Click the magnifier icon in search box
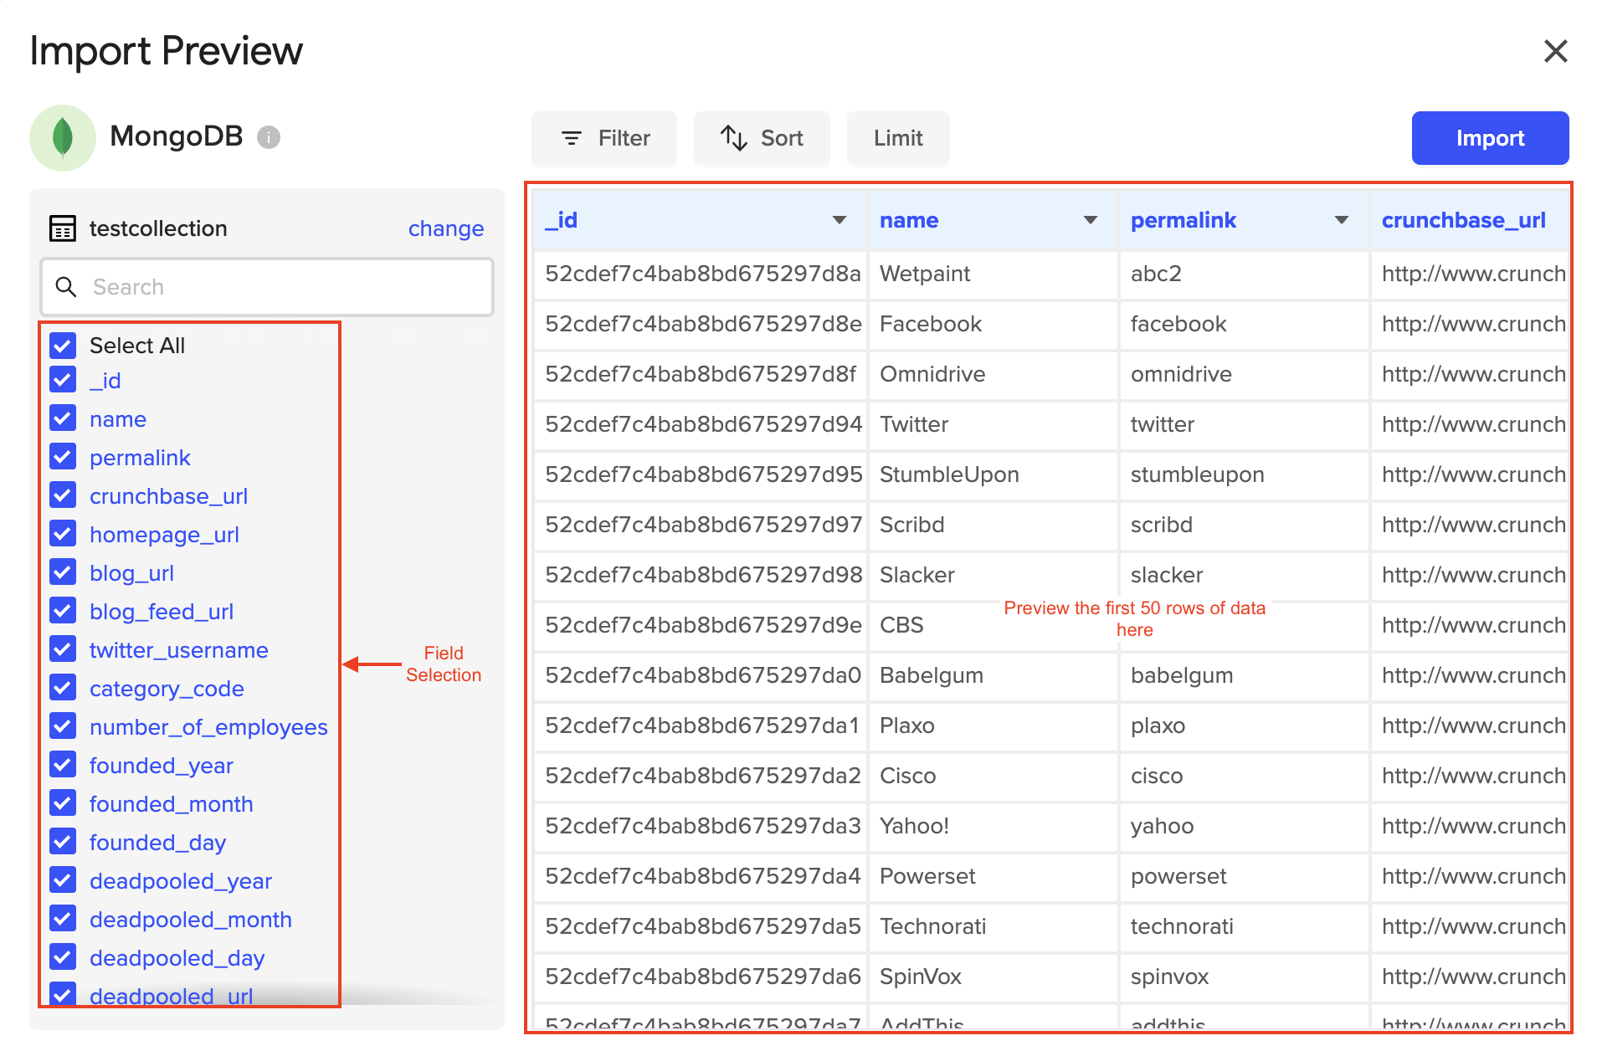Screen dimensions: 1597x1051 coord(66,287)
